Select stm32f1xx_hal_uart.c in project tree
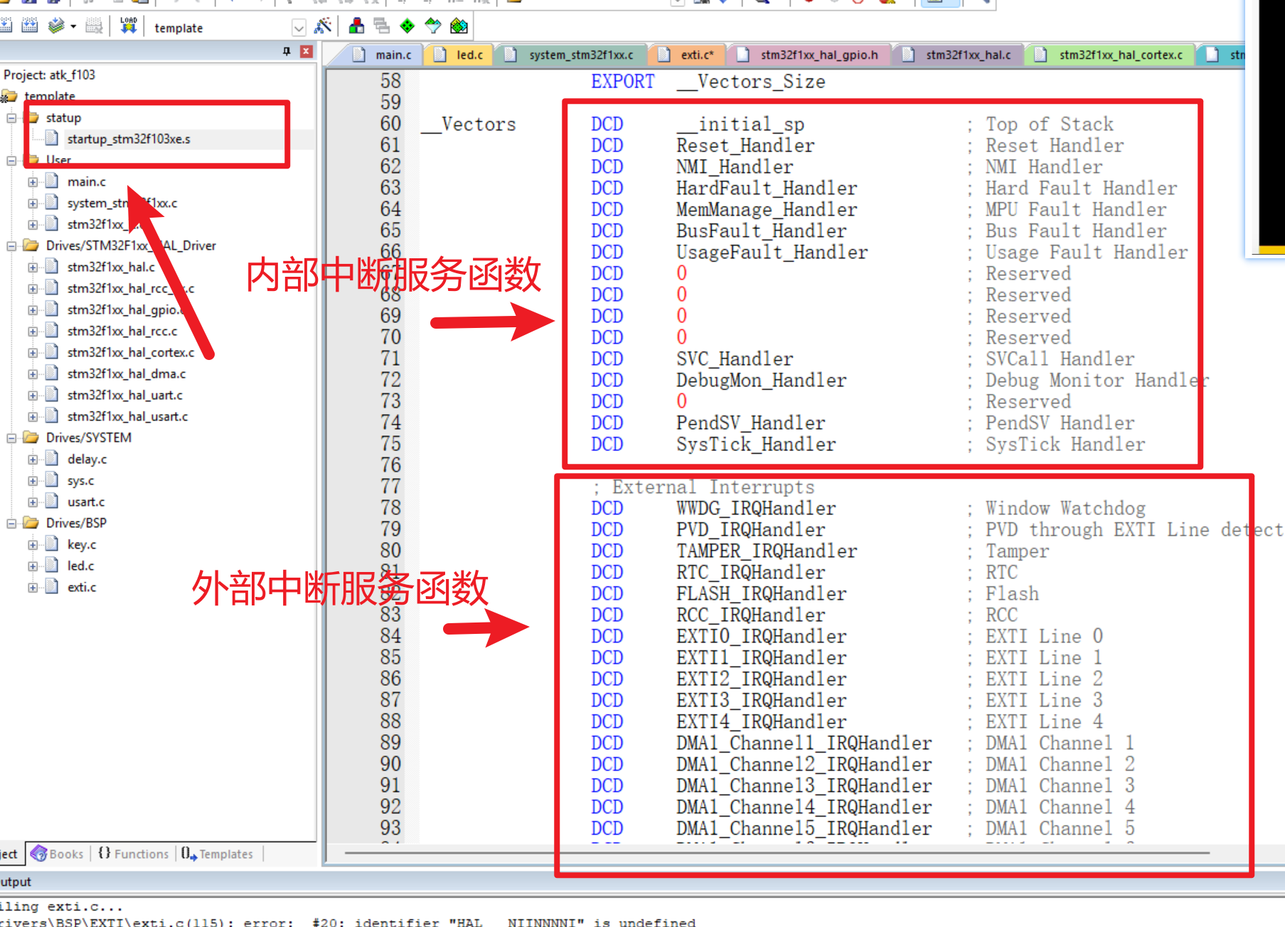The image size is (1285, 927). click(125, 395)
